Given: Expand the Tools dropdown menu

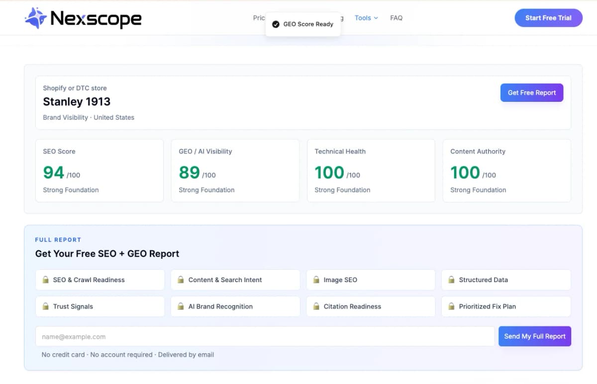Looking at the screenshot, I should pyautogui.click(x=366, y=18).
